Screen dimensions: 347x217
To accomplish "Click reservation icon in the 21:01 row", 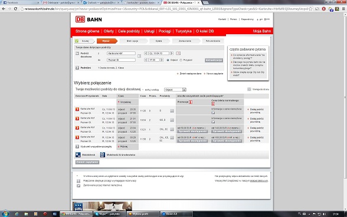I will tap(172, 120).
